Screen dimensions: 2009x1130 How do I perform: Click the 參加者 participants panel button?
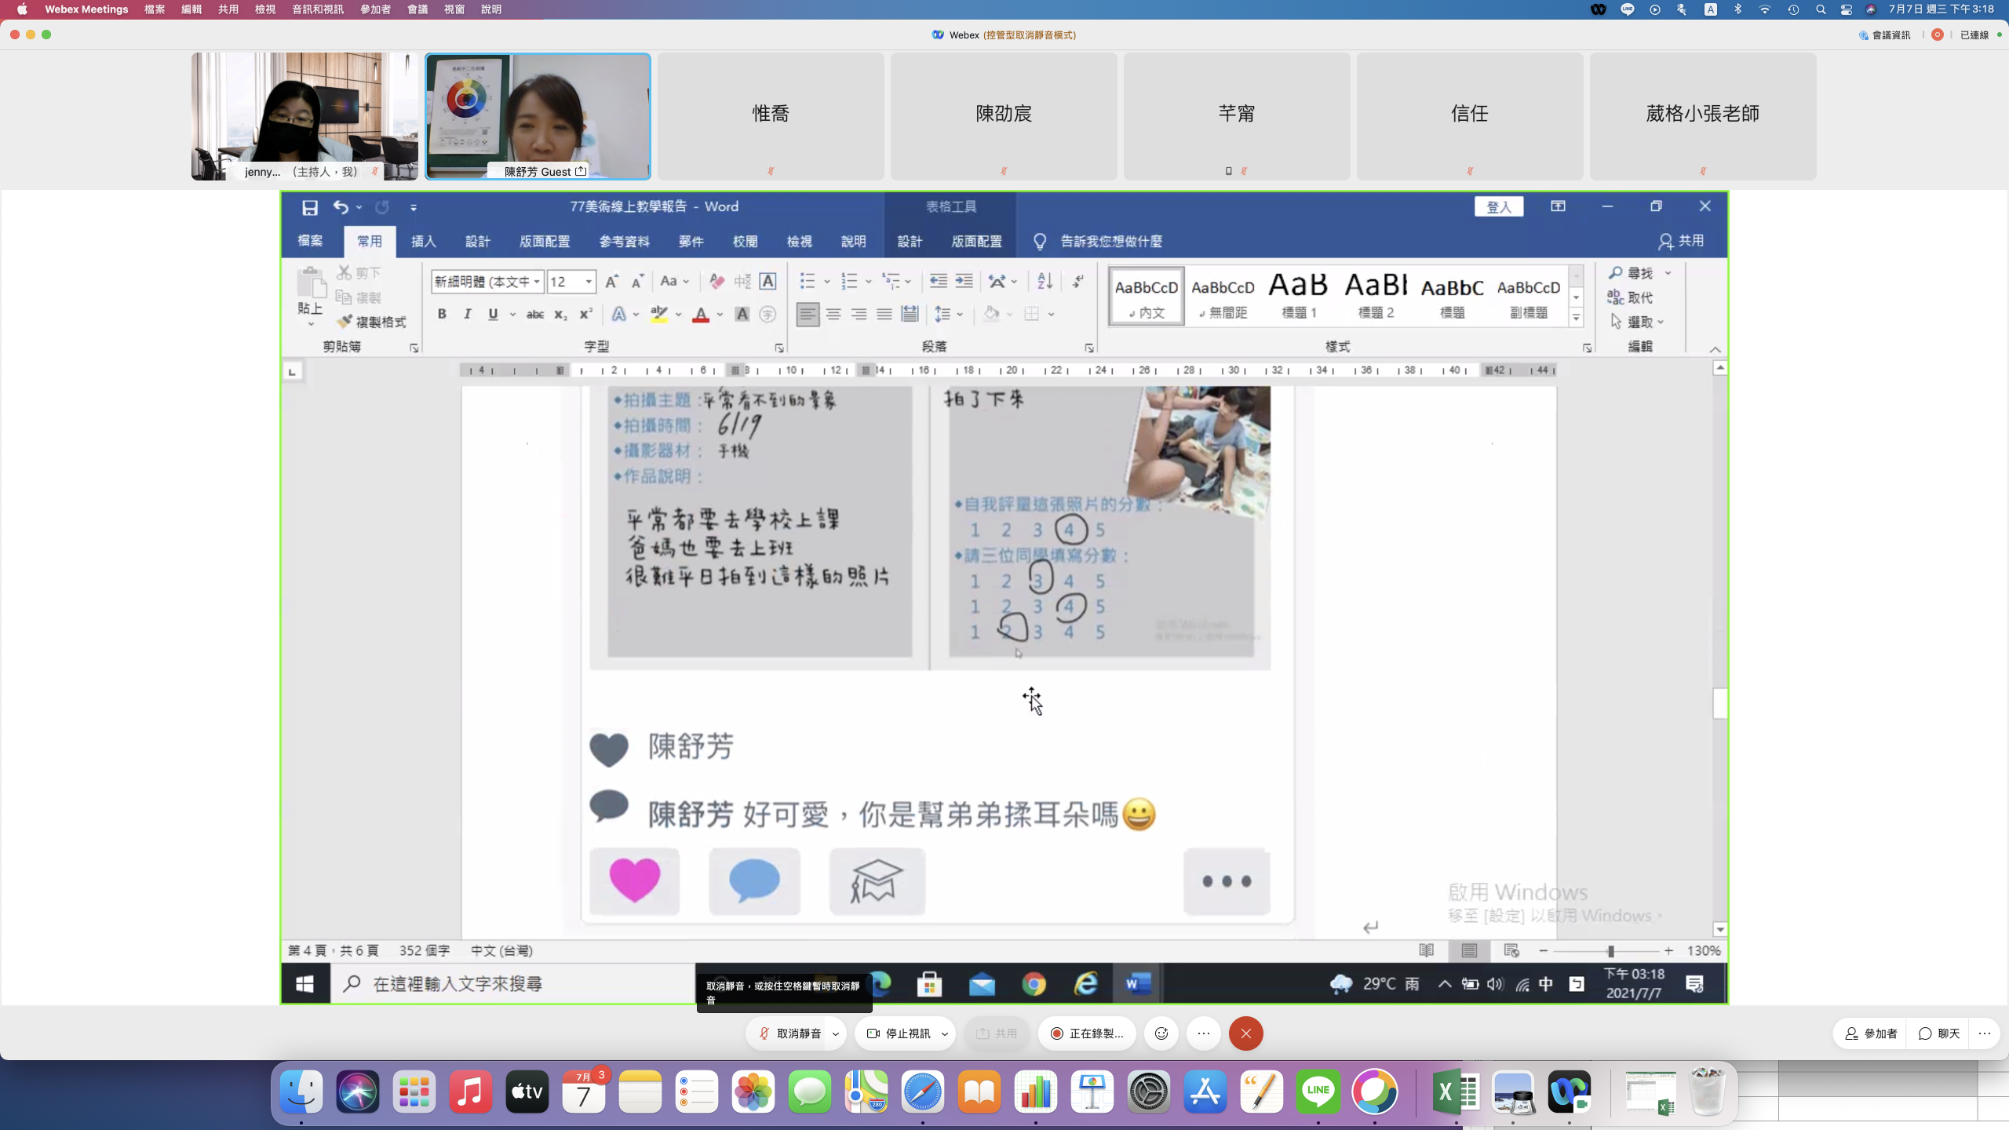(x=1872, y=1033)
